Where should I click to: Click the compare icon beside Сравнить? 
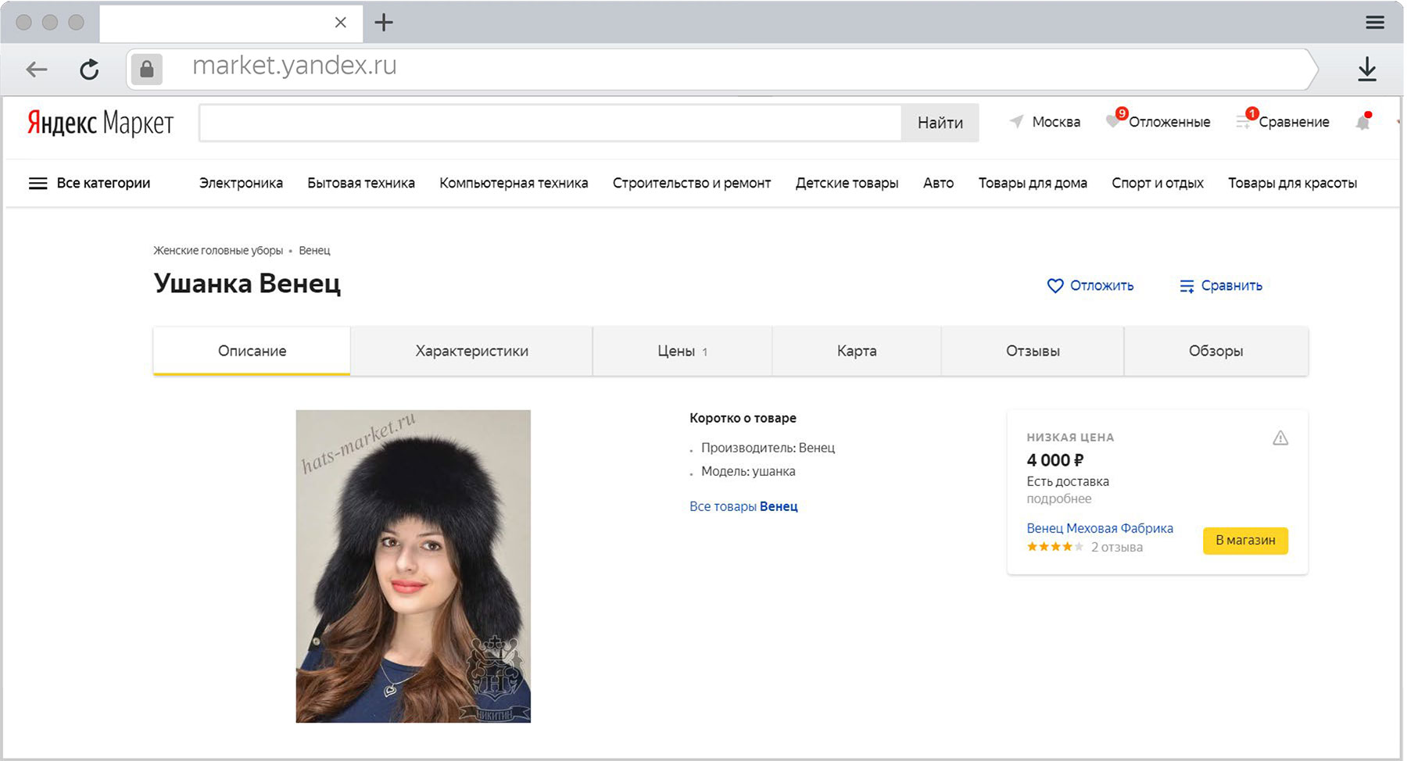1187,286
